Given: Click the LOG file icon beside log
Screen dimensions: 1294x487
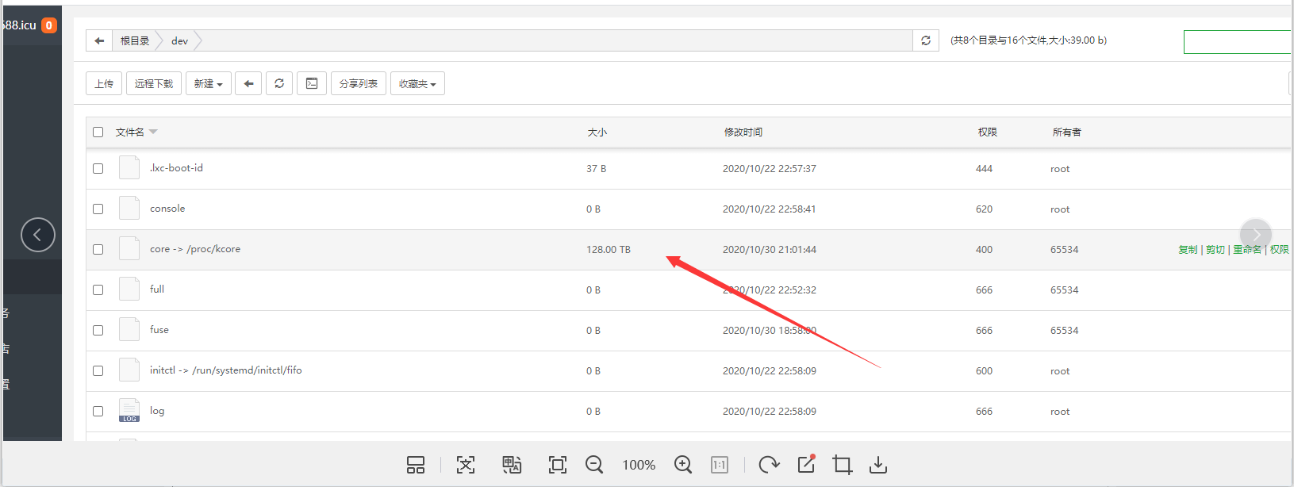Looking at the screenshot, I should 129,411.
